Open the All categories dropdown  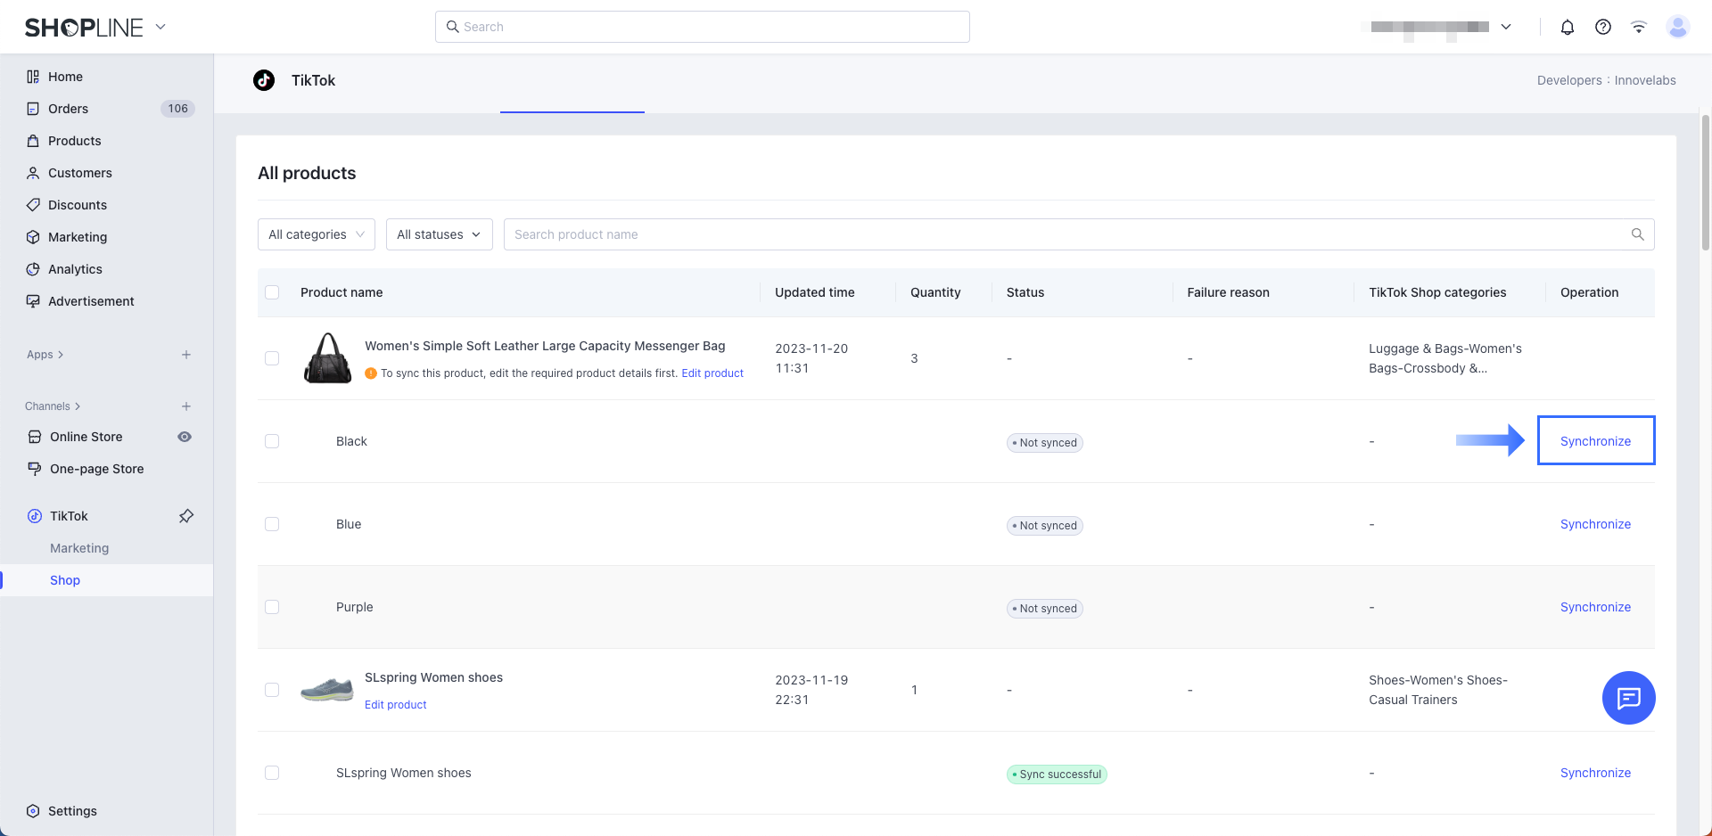click(x=316, y=234)
